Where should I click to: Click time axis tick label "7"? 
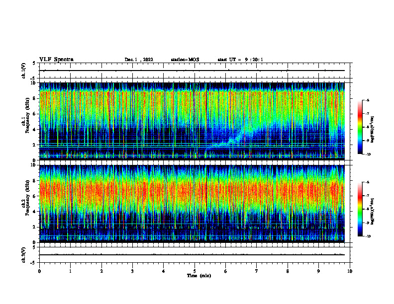click(x=257, y=271)
